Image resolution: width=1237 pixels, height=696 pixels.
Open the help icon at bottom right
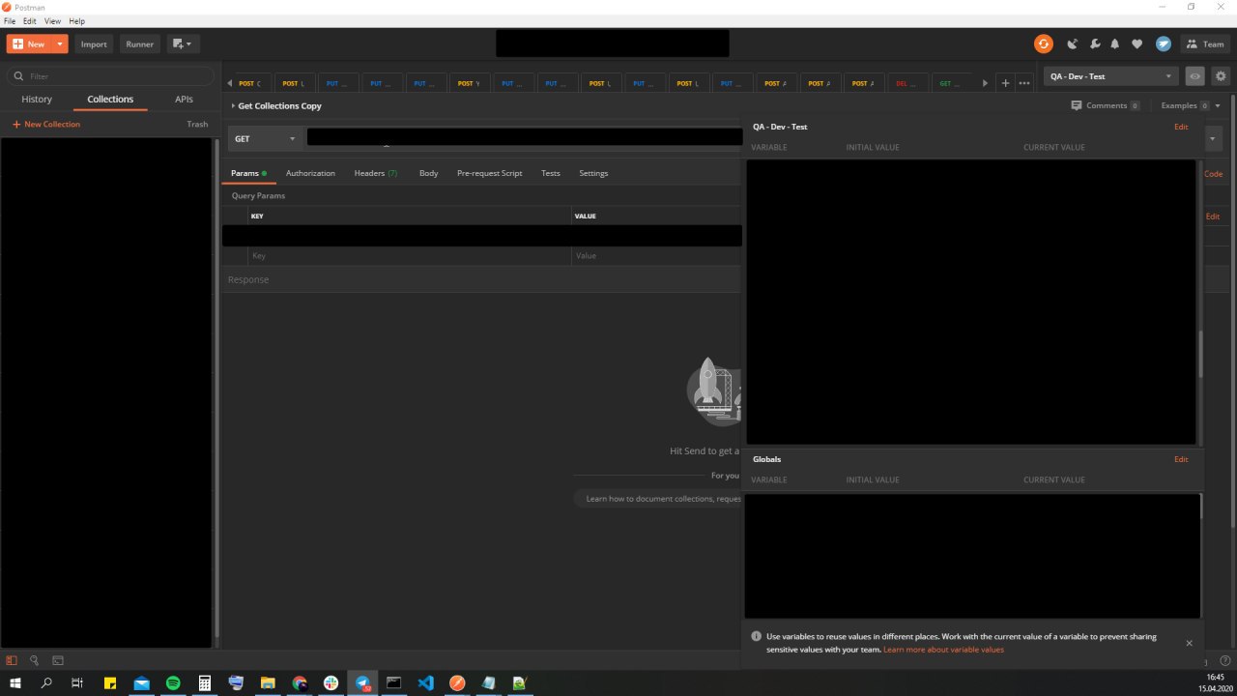pos(1225,660)
